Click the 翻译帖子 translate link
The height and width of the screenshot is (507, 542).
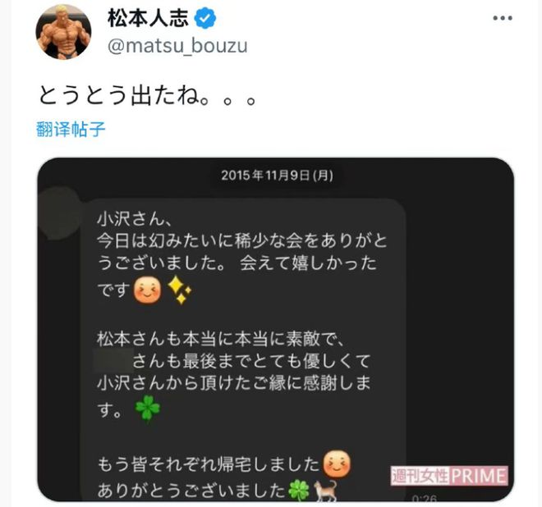[71, 130]
